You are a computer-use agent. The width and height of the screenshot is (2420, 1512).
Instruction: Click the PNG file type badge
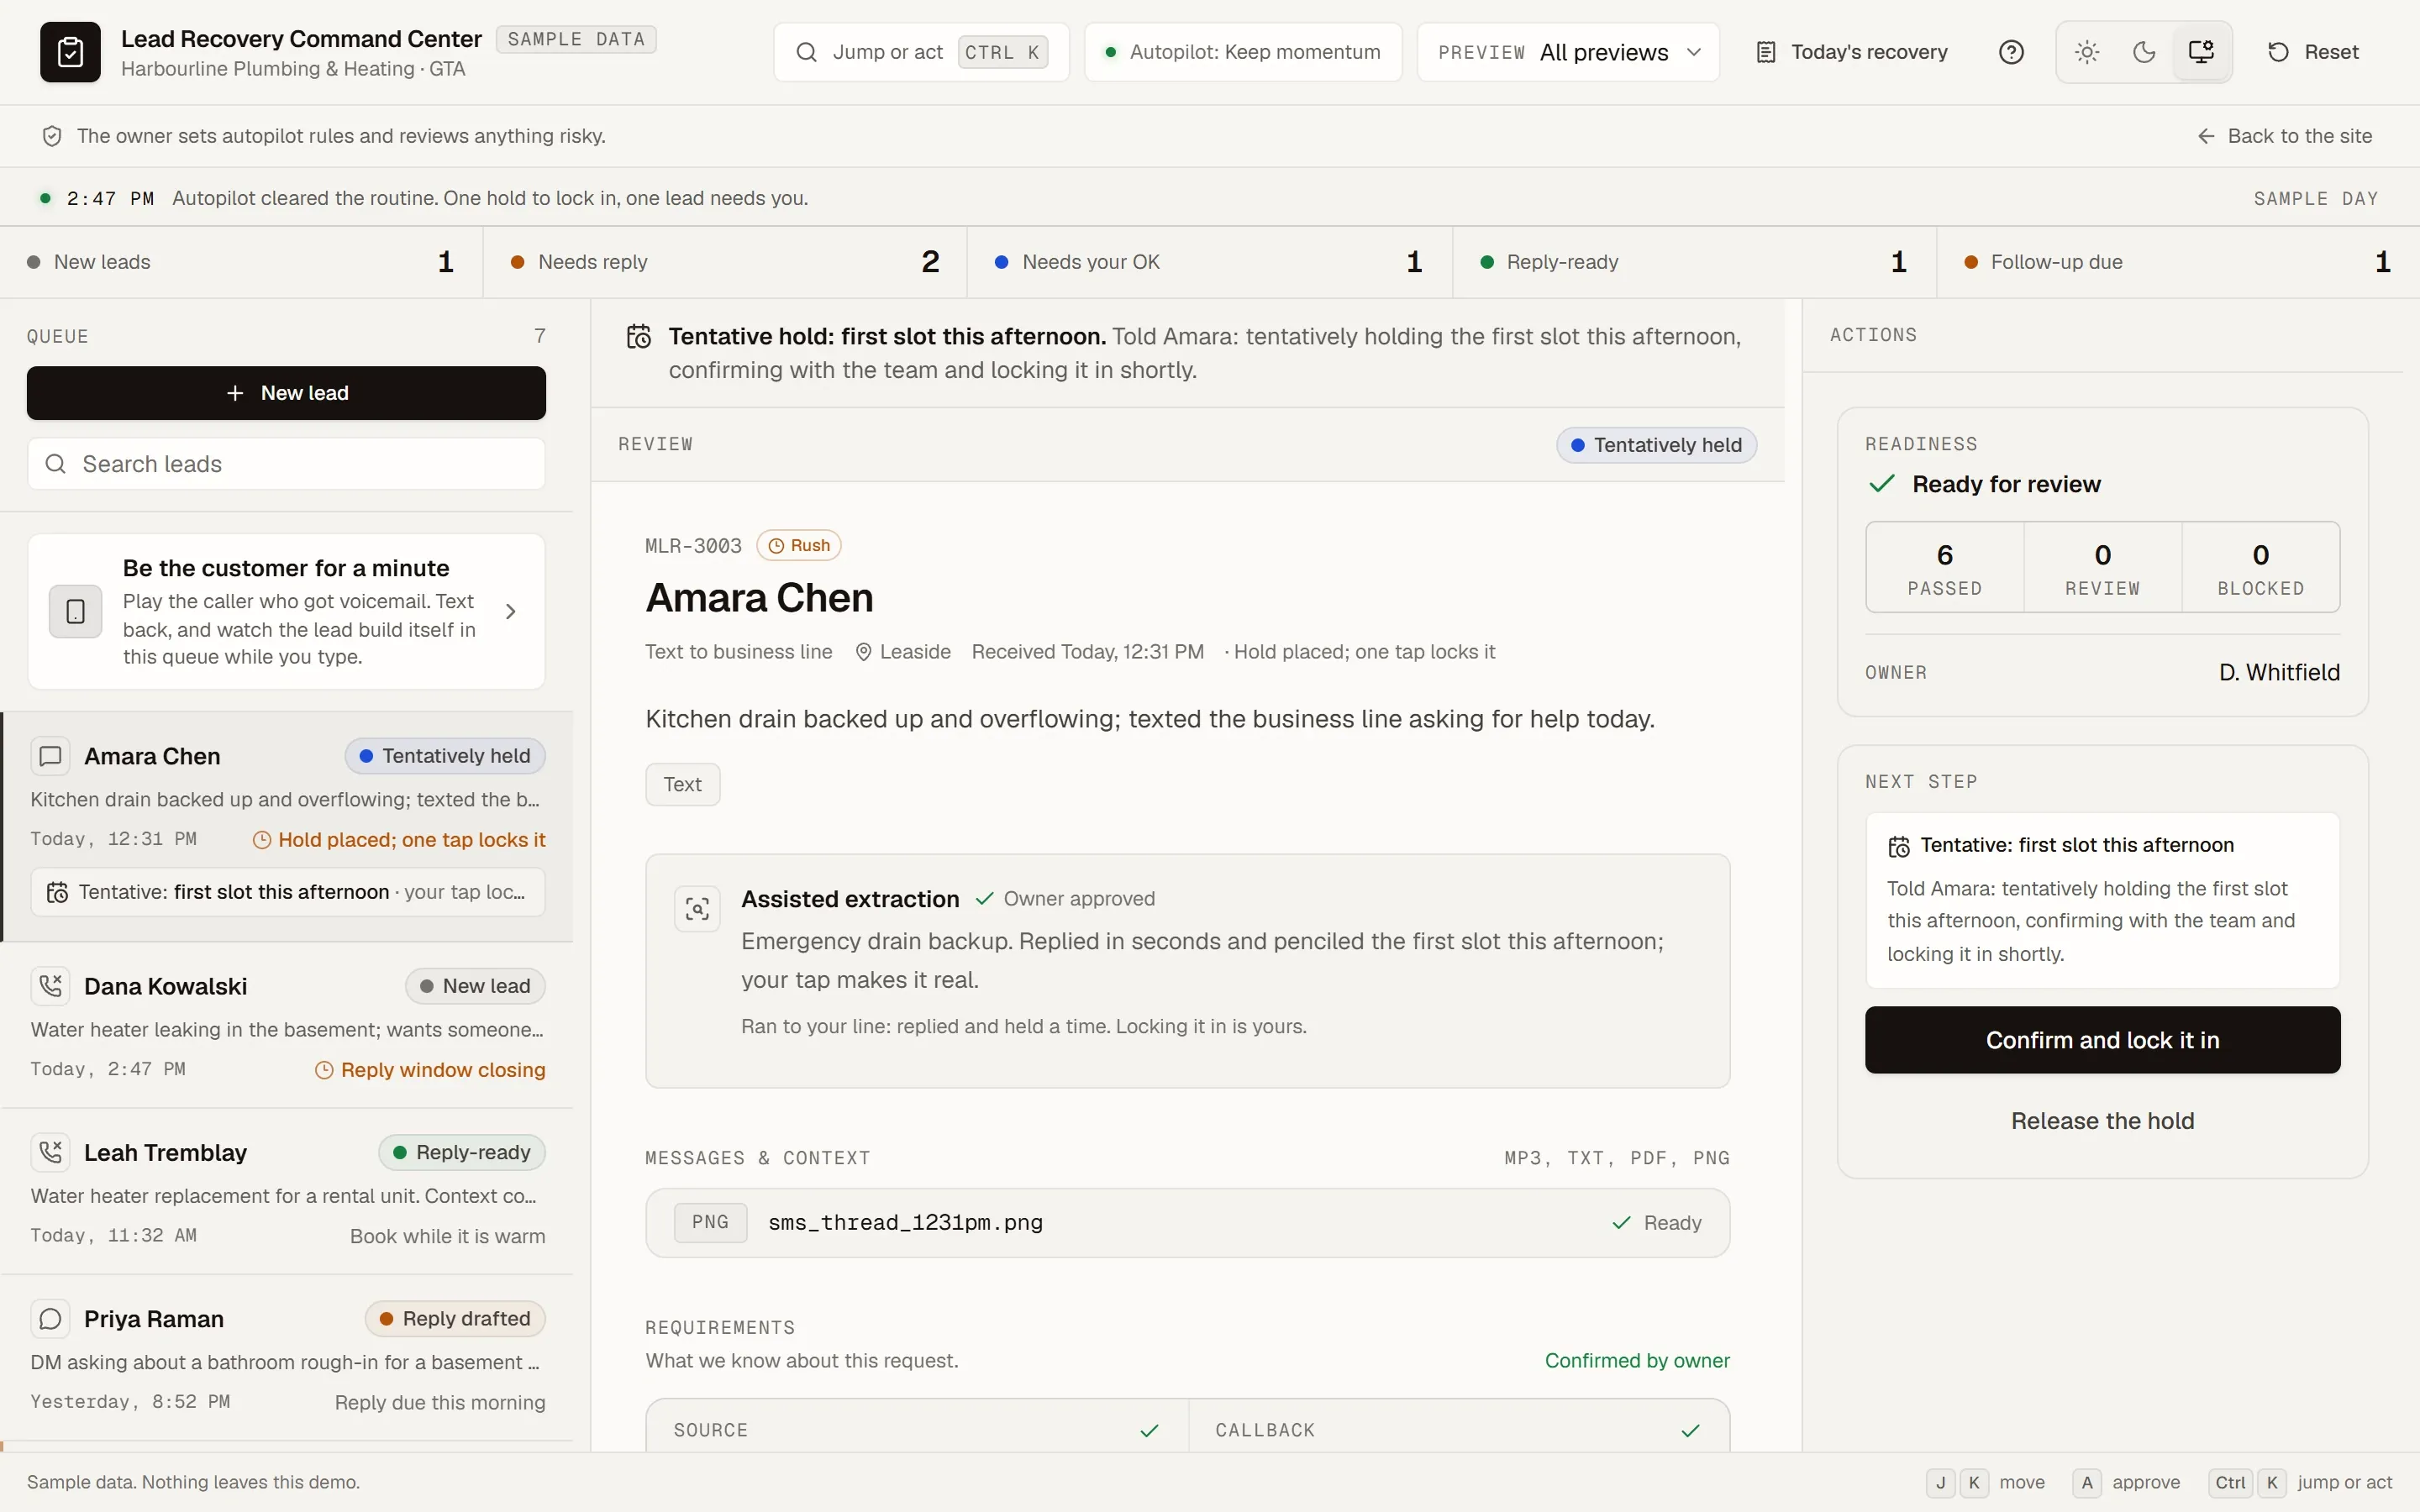point(710,1222)
